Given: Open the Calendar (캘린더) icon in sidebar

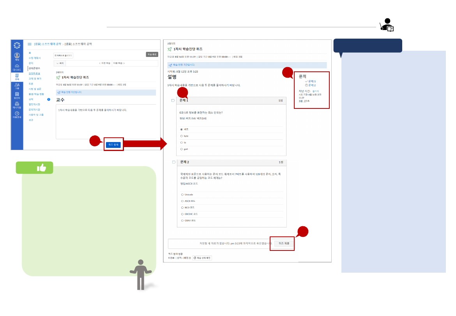Looking at the screenshot, I should point(17,95).
